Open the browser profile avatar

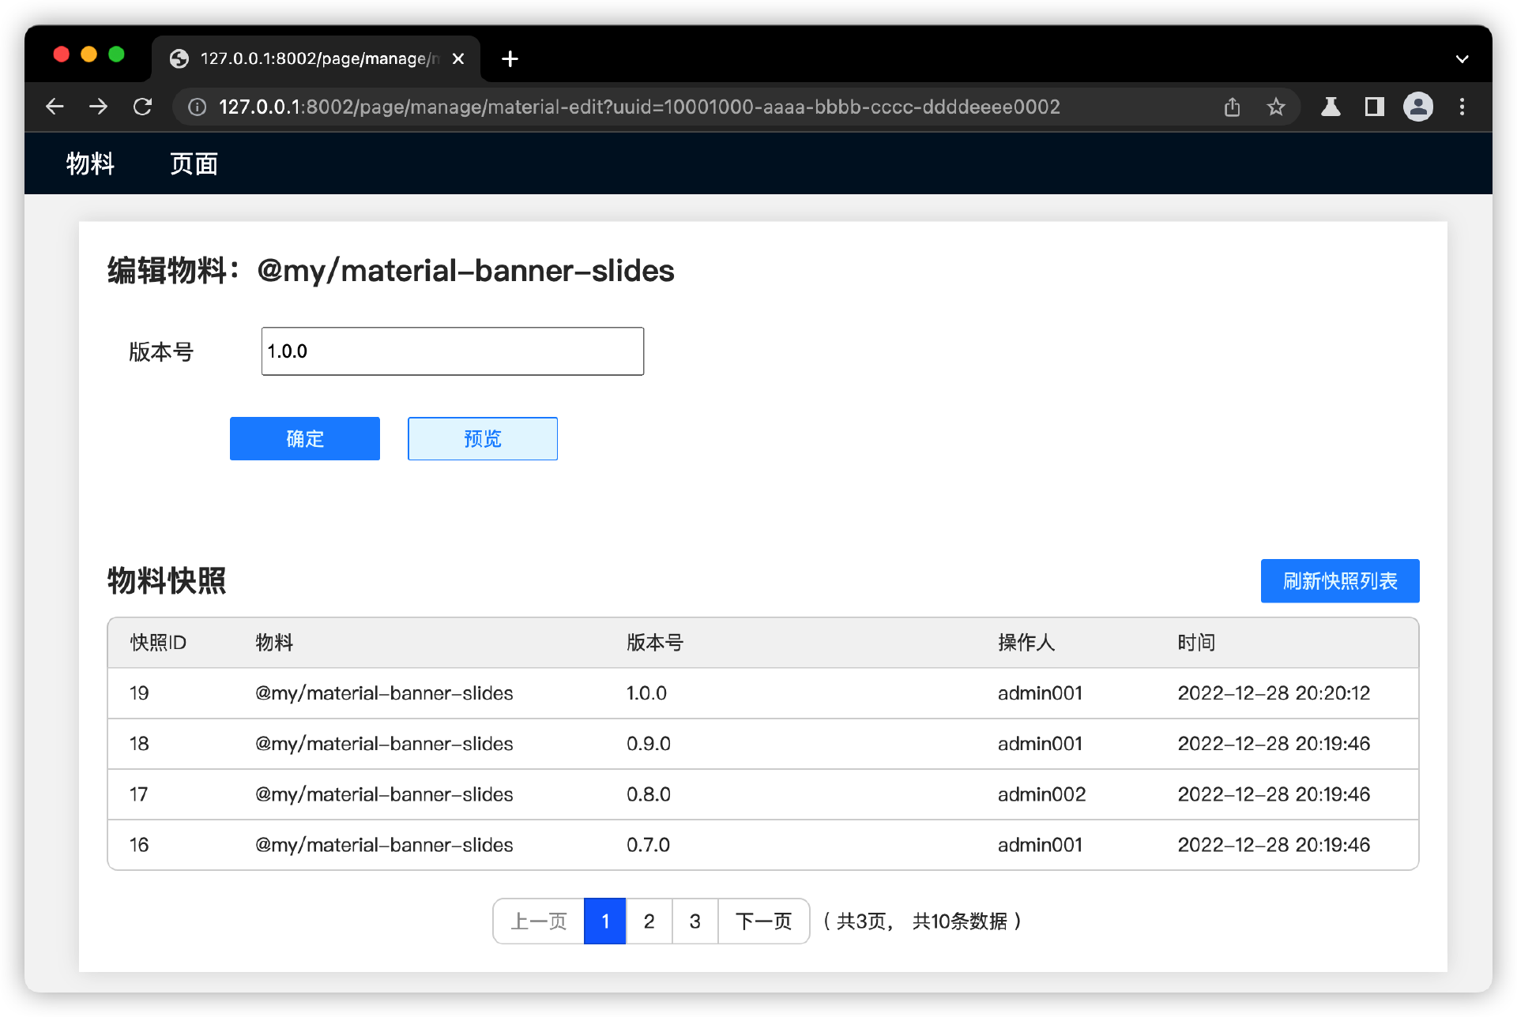coord(1418,107)
